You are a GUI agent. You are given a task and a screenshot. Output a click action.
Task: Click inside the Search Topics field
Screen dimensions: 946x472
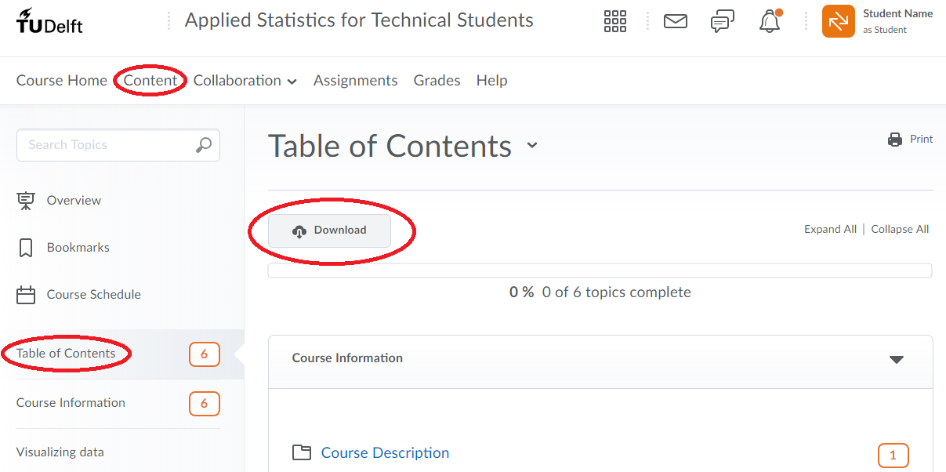(102, 145)
